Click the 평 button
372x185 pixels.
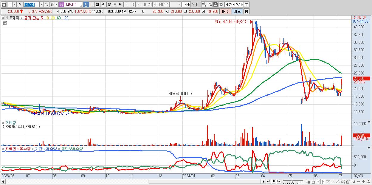click(x=246, y=11)
